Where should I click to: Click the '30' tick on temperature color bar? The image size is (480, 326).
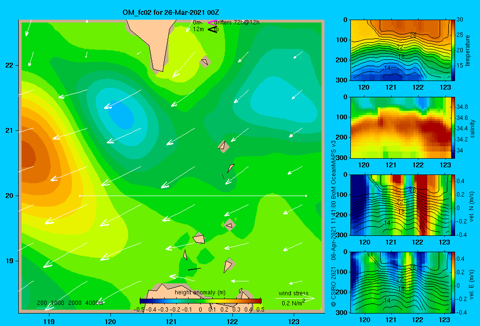pyautogui.click(x=459, y=20)
